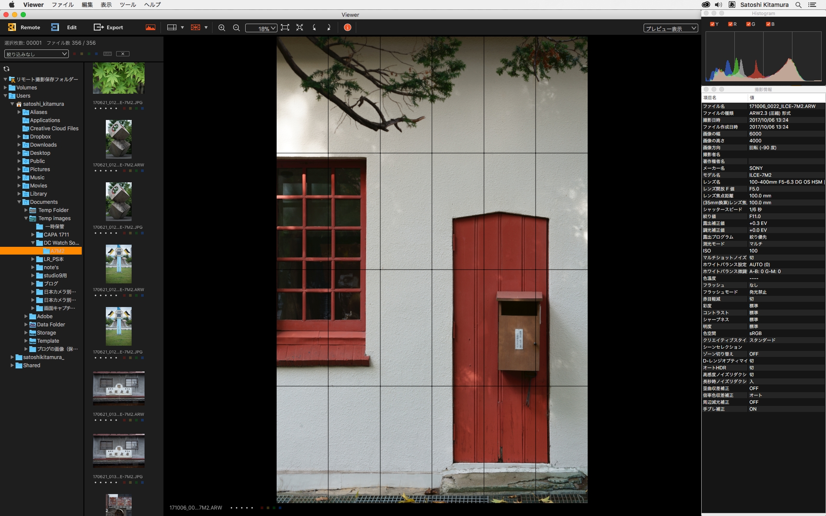This screenshot has width=826, height=516.
Task: Select the crop/trim icon in toolbar
Action: point(285,28)
